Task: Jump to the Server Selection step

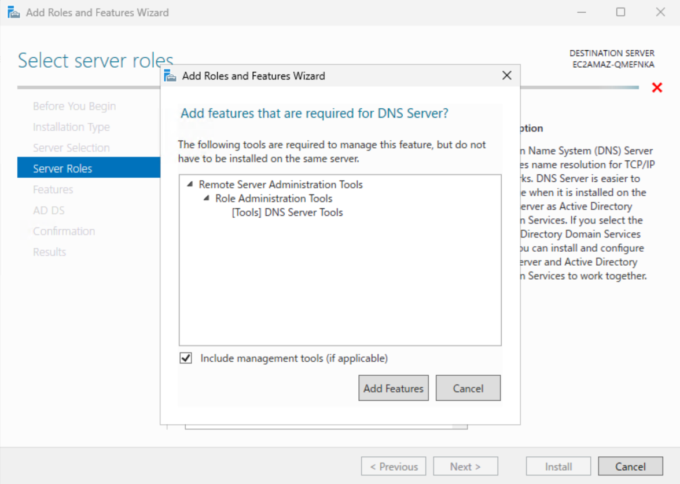Action: (71, 148)
